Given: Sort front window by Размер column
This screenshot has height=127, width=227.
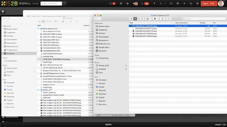Looking at the screenshot, I should tap(203, 23).
